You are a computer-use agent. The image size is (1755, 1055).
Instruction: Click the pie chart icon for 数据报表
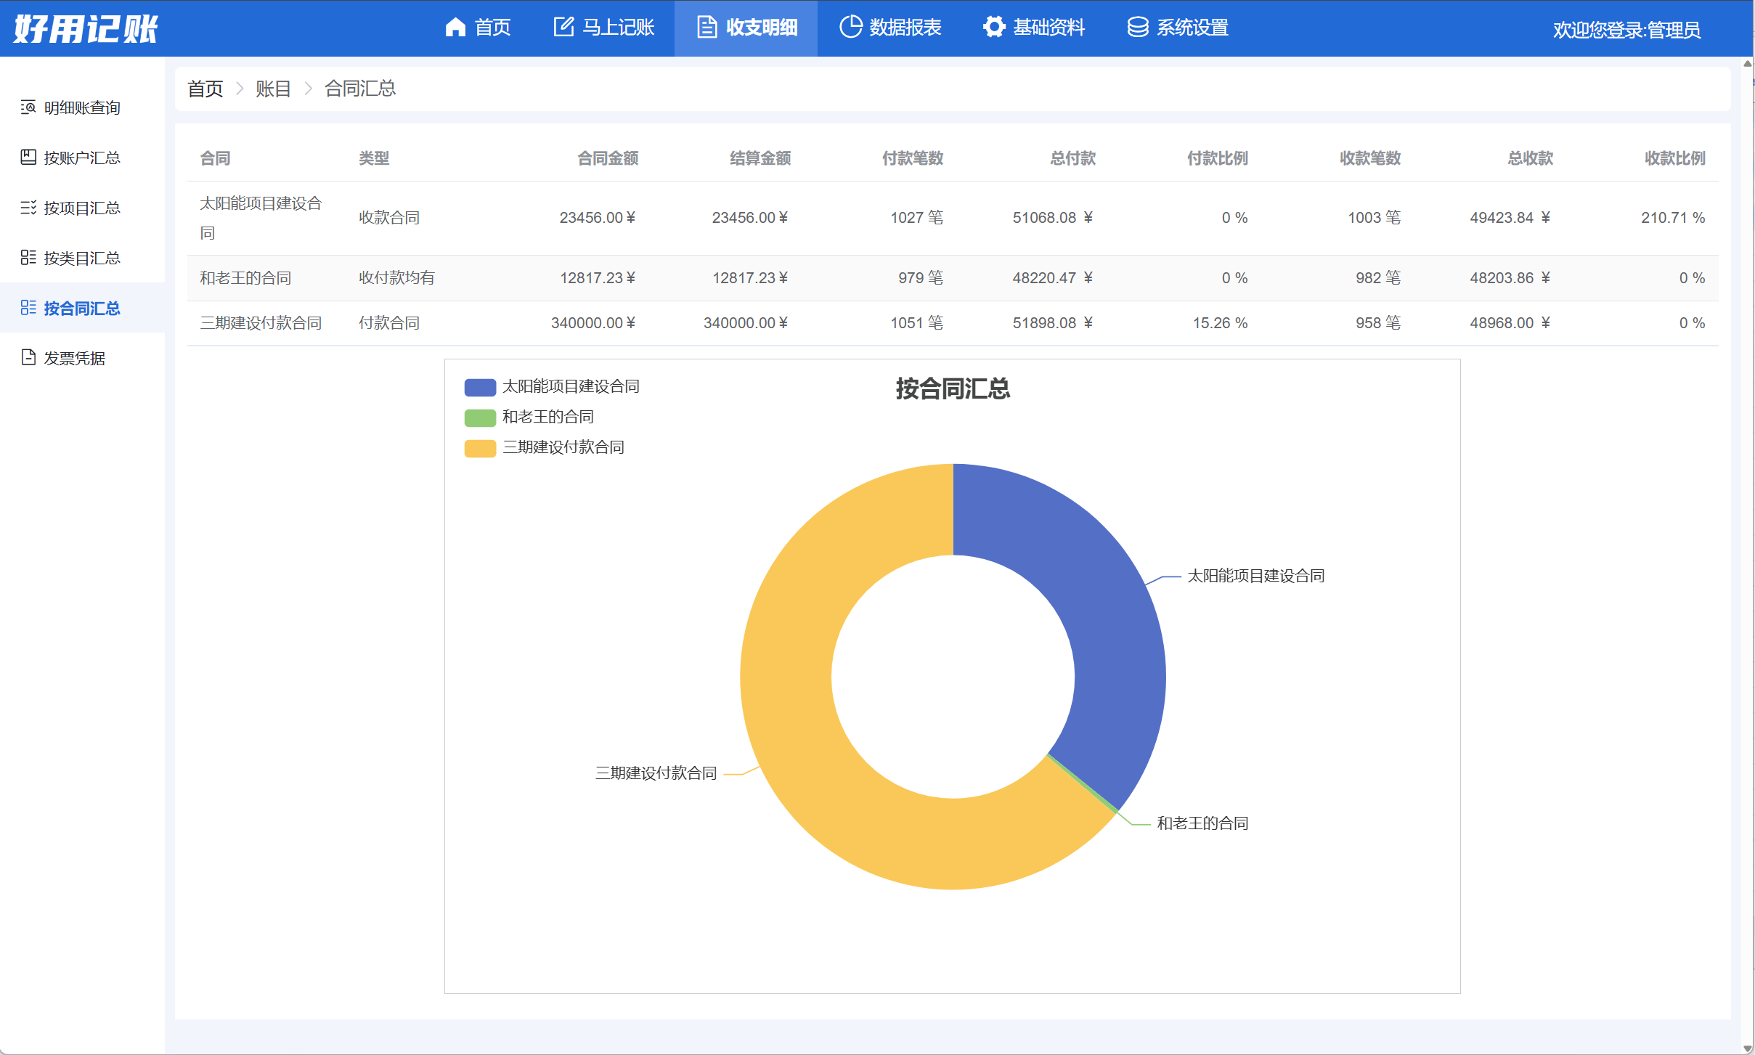click(850, 28)
